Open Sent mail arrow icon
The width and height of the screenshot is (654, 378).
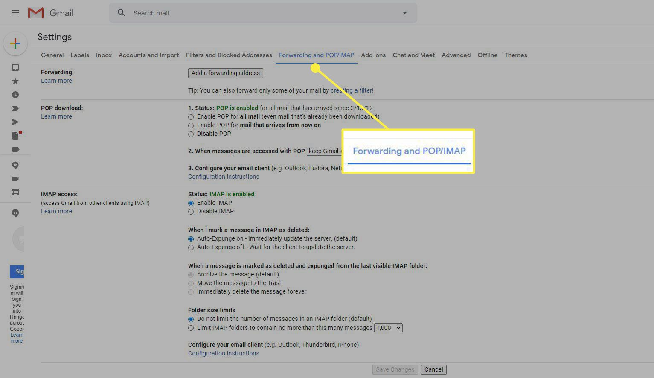(x=15, y=122)
